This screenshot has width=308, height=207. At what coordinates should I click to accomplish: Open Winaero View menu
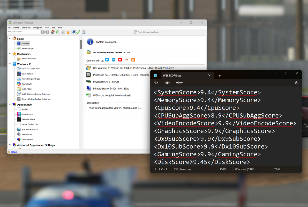(47, 28)
